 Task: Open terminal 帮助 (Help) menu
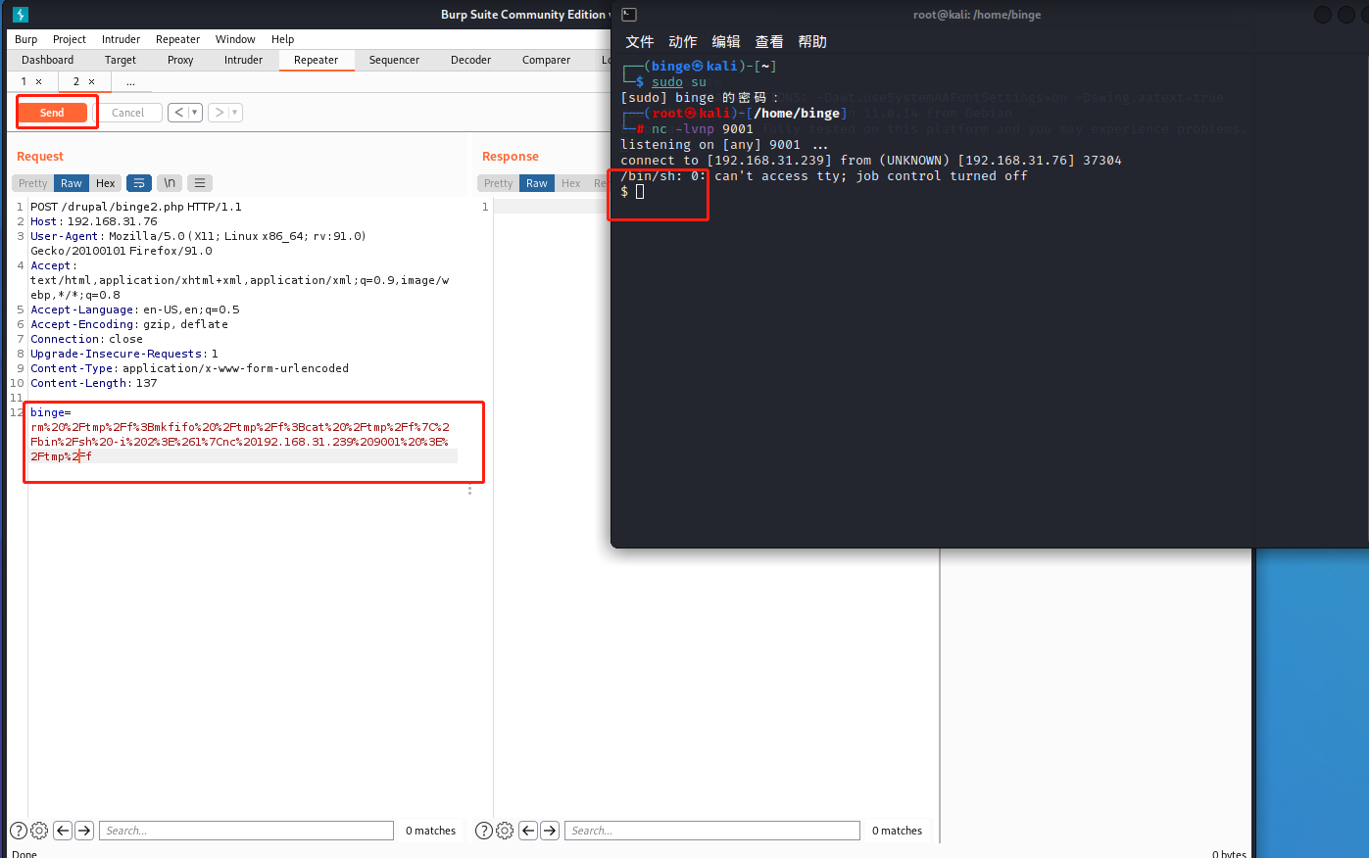812,41
